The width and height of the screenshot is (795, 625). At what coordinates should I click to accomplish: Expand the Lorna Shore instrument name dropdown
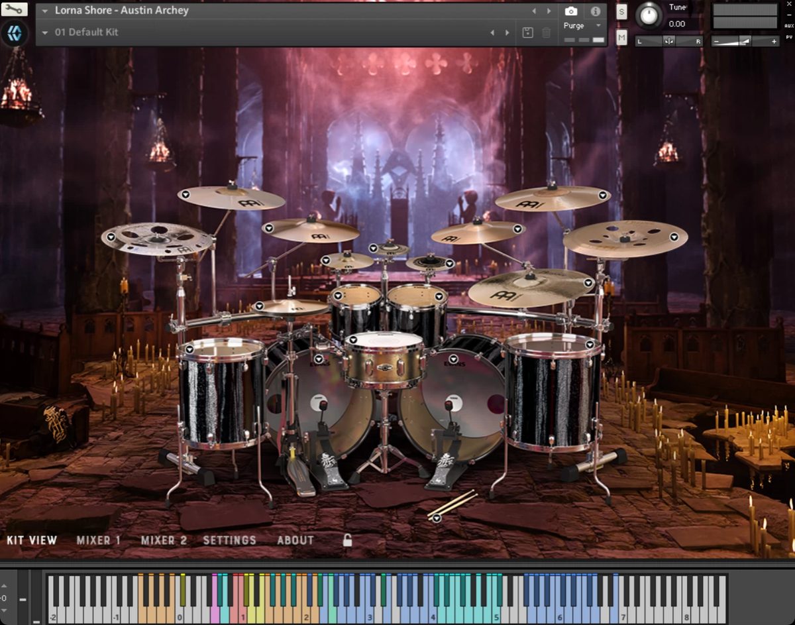pos(45,11)
